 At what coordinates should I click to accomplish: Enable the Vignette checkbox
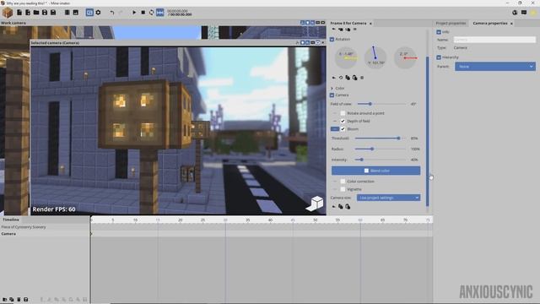tap(343, 189)
